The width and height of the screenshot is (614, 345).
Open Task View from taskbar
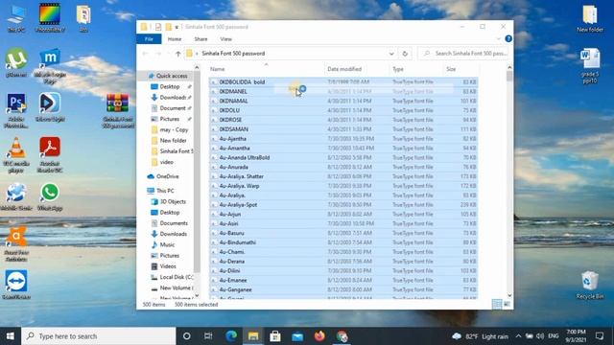[x=208, y=336]
